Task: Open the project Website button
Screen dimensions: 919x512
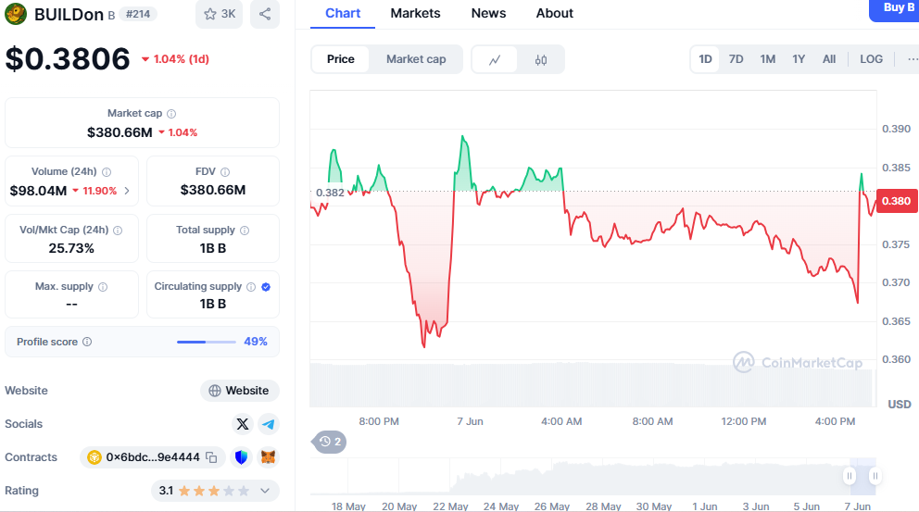Action: pyautogui.click(x=240, y=391)
